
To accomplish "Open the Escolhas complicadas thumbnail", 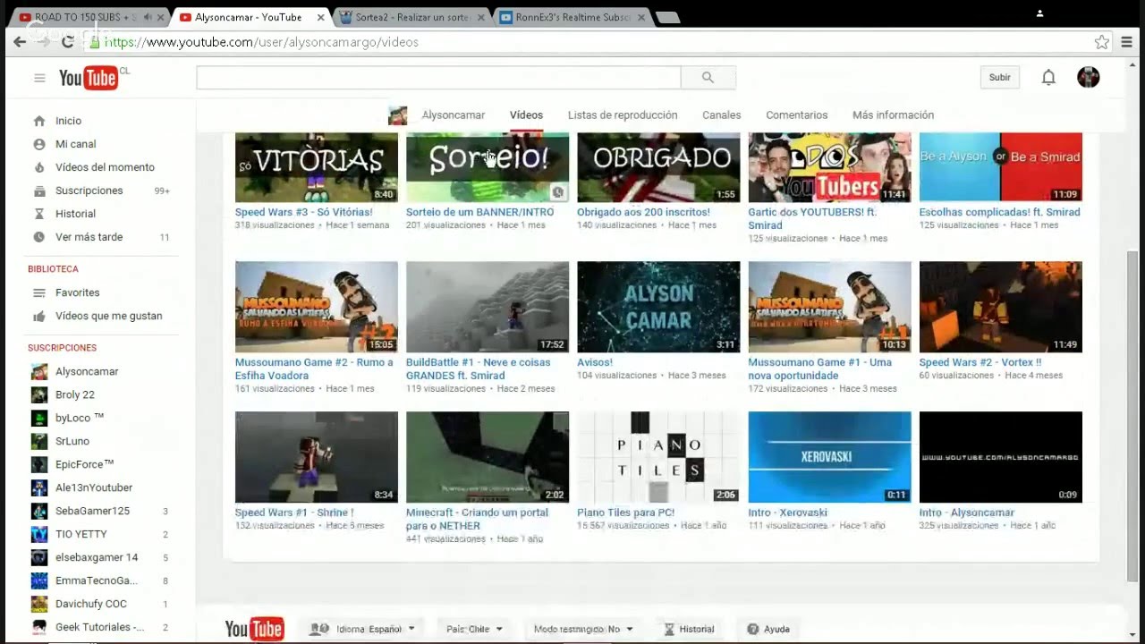I will coord(1000,167).
